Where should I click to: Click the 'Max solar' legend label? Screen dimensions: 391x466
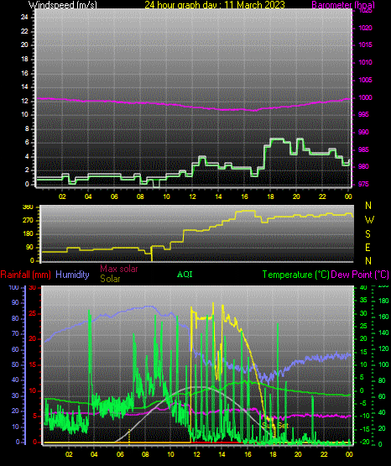119,269
